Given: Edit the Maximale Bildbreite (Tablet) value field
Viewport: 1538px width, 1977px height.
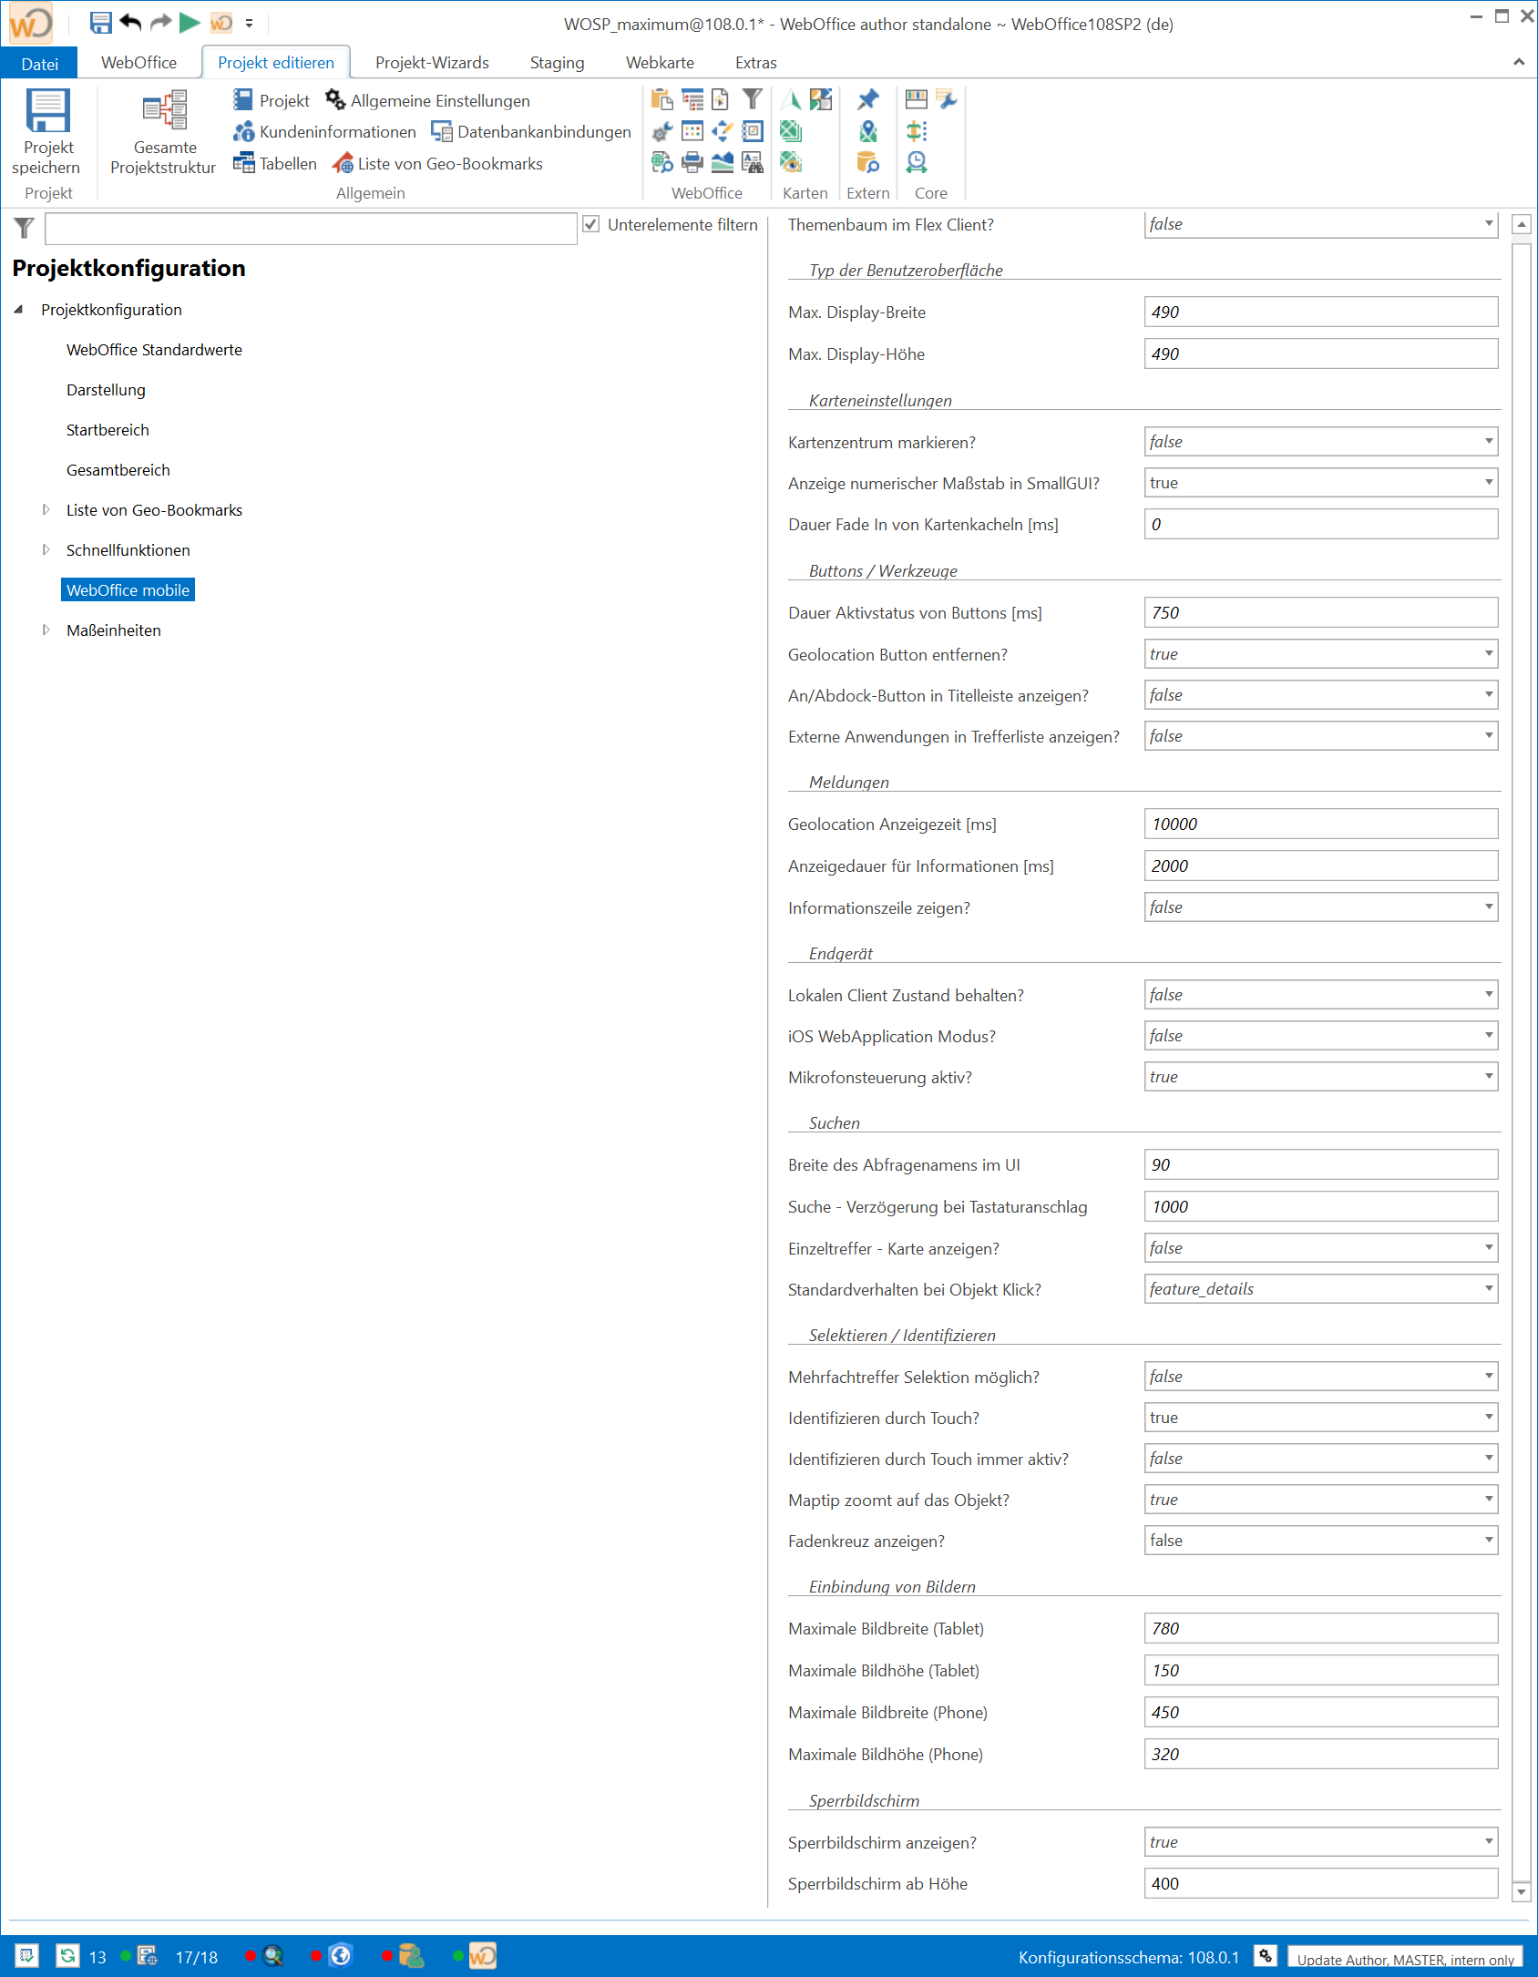Looking at the screenshot, I should point(1320,1628).
